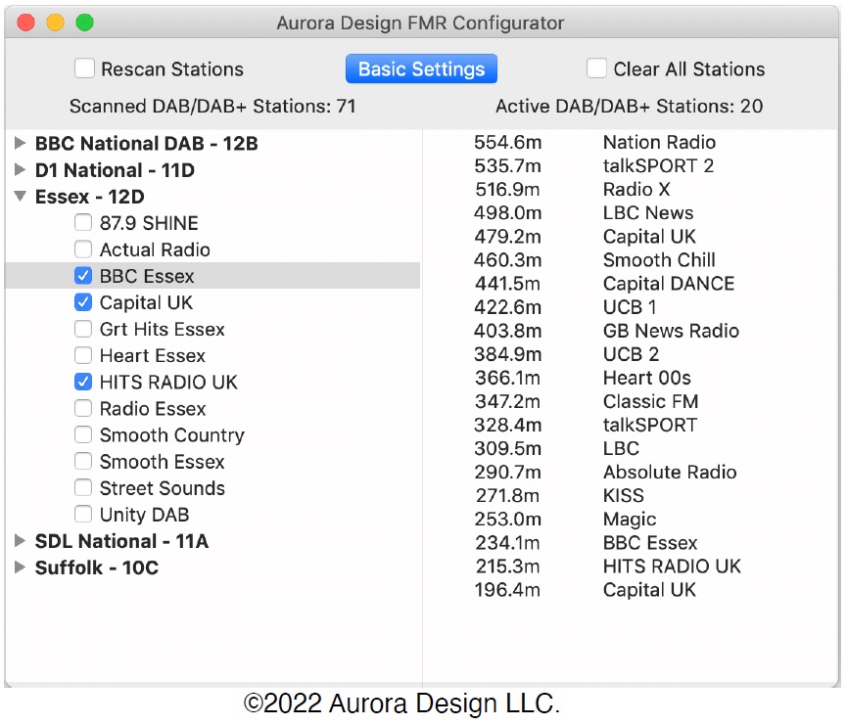Enable the Unity DAB checkbox
The height and width of the screenshot is (726, 847).
82,514
